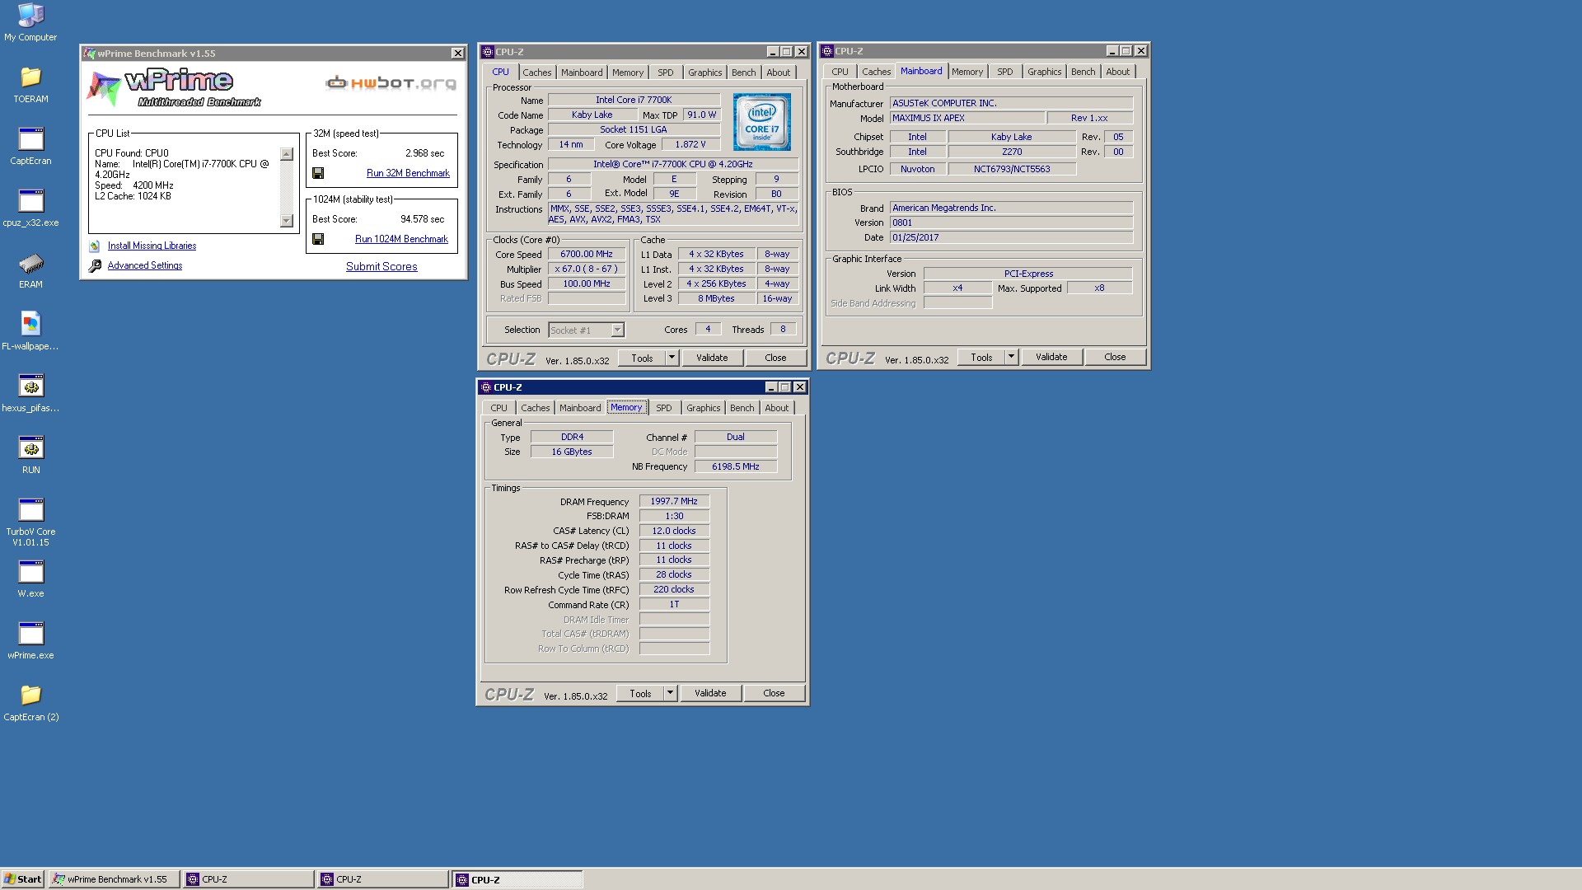Image resolution: width=1582 pixels, height=890 pixels.
Task: Click Tools button in CPU tab window
Action: (642, 358)
